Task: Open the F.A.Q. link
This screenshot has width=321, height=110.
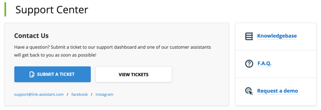Action: tap(264, 64)
